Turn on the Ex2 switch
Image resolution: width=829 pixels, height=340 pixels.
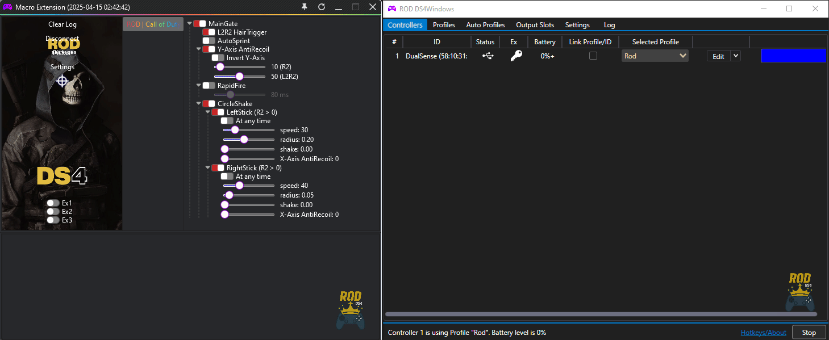pyautogui.click(x=53, y=211)
